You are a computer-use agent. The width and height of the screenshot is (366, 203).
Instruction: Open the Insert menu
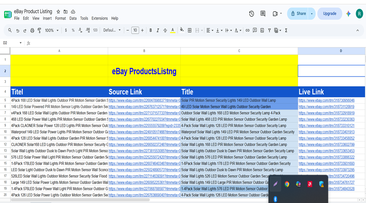tap(47, 18)
